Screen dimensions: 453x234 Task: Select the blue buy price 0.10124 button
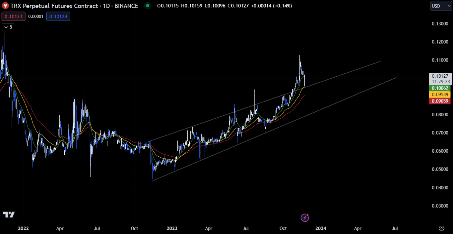pos(58,16)
